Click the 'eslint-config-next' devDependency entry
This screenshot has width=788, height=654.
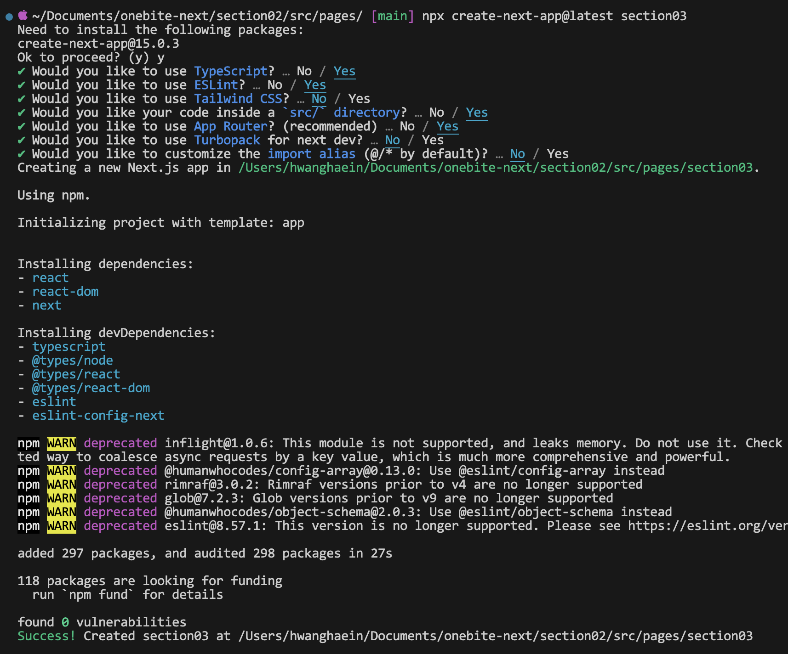(x=98, y=416)
